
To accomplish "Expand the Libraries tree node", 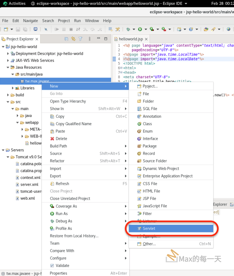I will 13,88.
